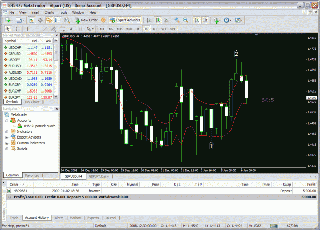
Task: Set timeframe to D1
Action: tap(155, 29)
